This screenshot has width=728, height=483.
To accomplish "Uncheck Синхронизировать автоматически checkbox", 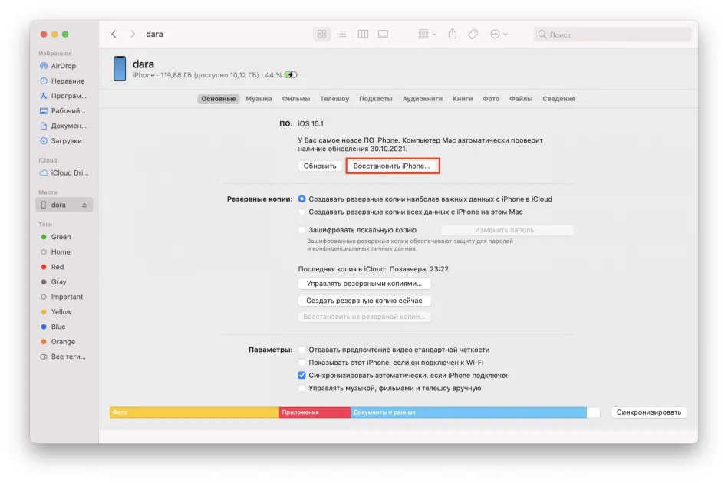I will (x=301, y=375).
